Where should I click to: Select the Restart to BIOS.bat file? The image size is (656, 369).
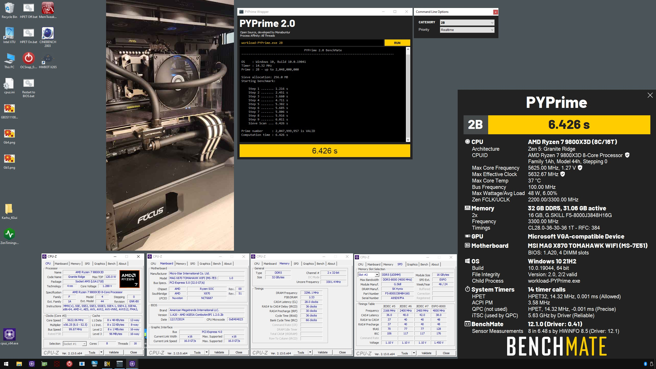coord(28,87)
